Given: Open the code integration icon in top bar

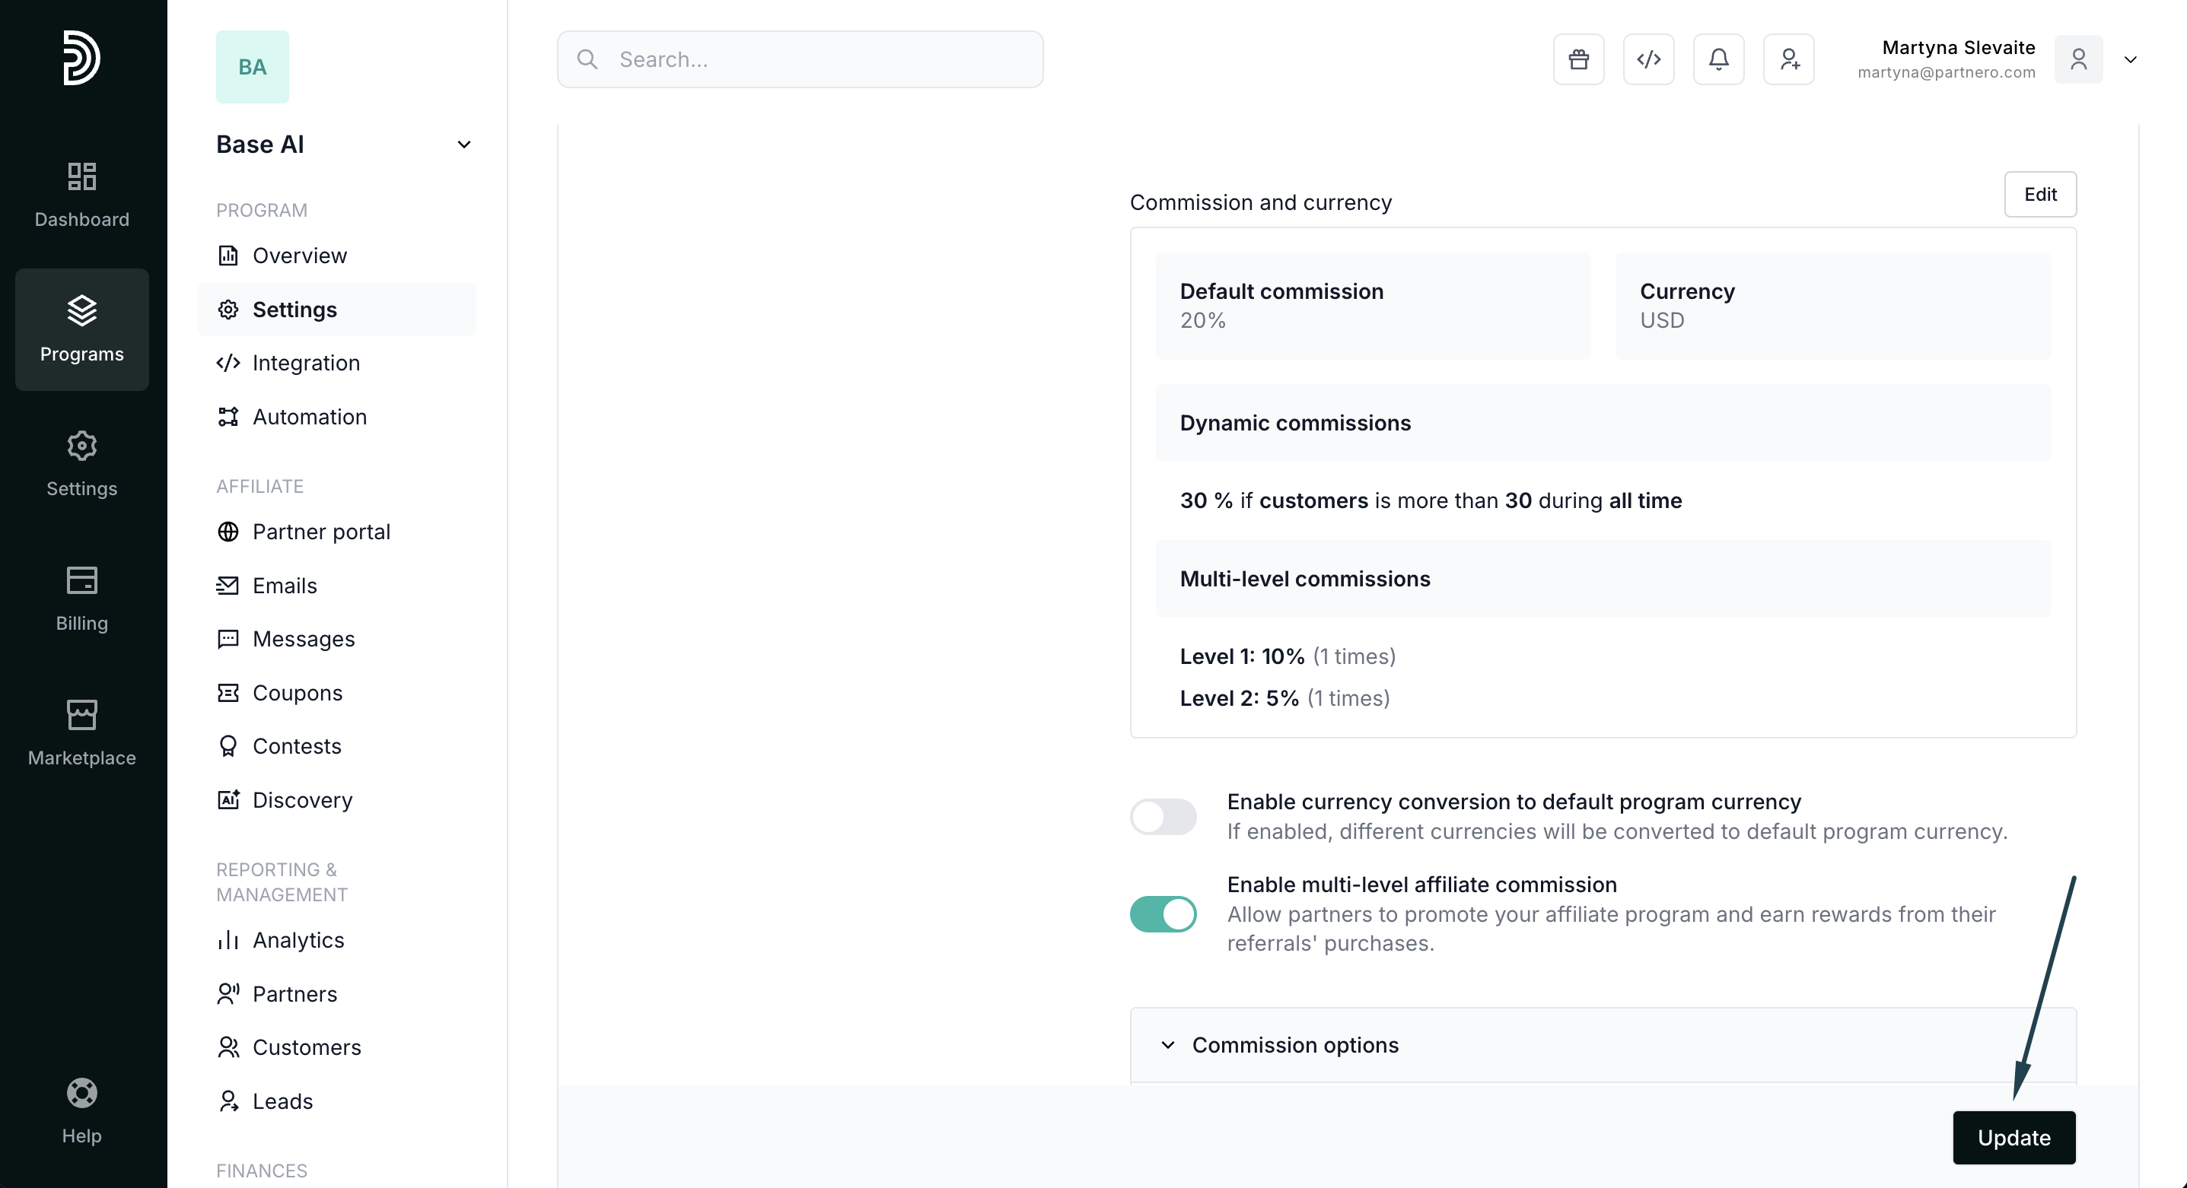Looking at the screenshot, I should pyautogui.click(x=1648, y=59).
